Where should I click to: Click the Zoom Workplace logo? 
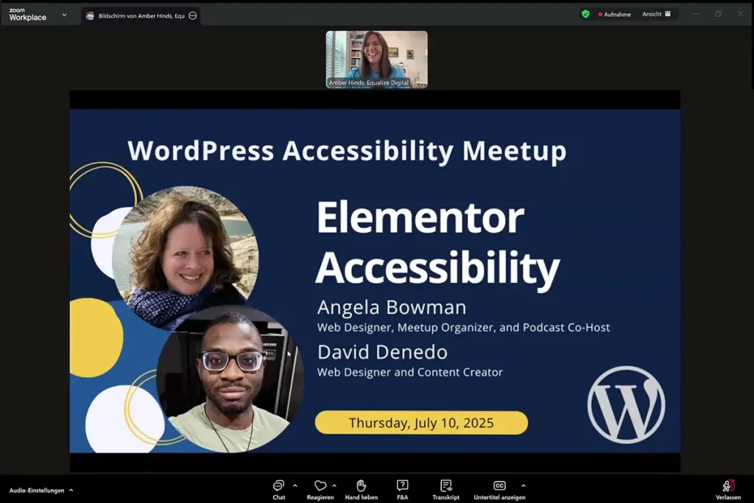tap(27, 15)
